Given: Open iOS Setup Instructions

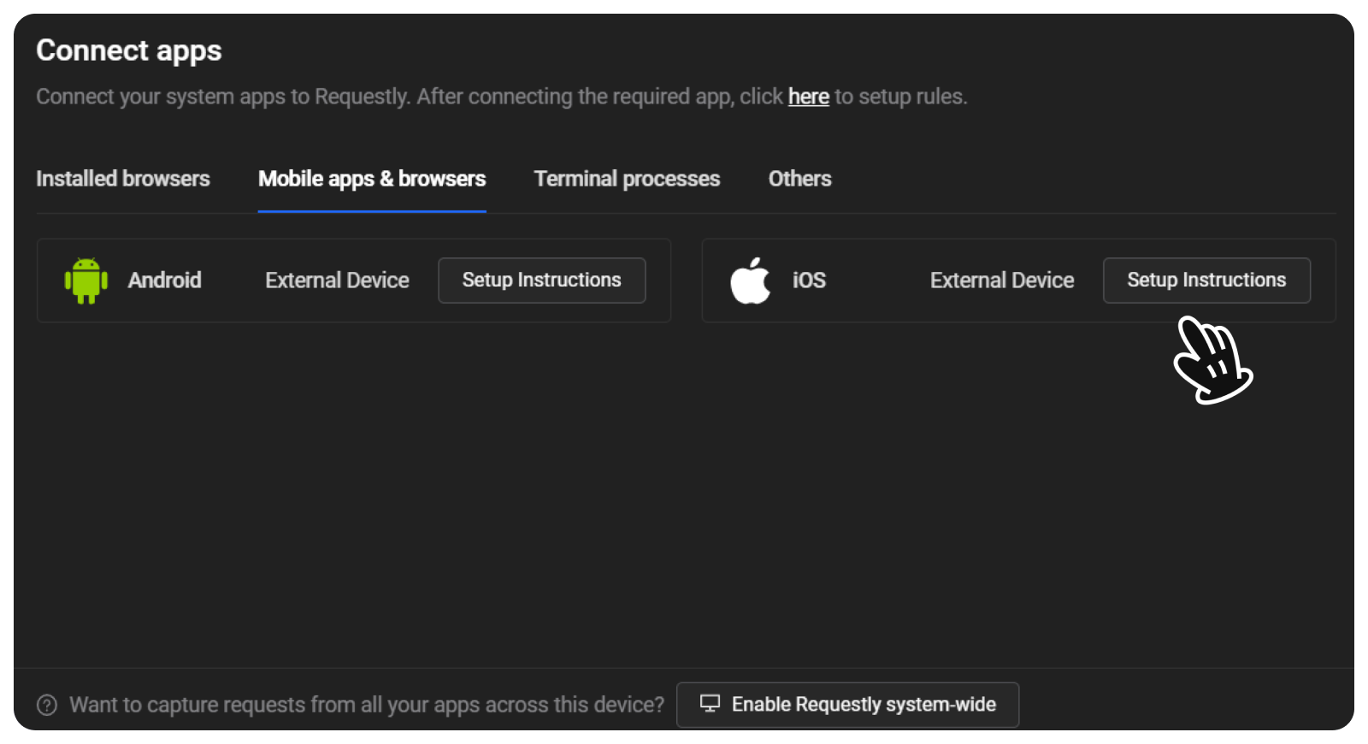Looking at the screenshot, I should pos(1206,280).
